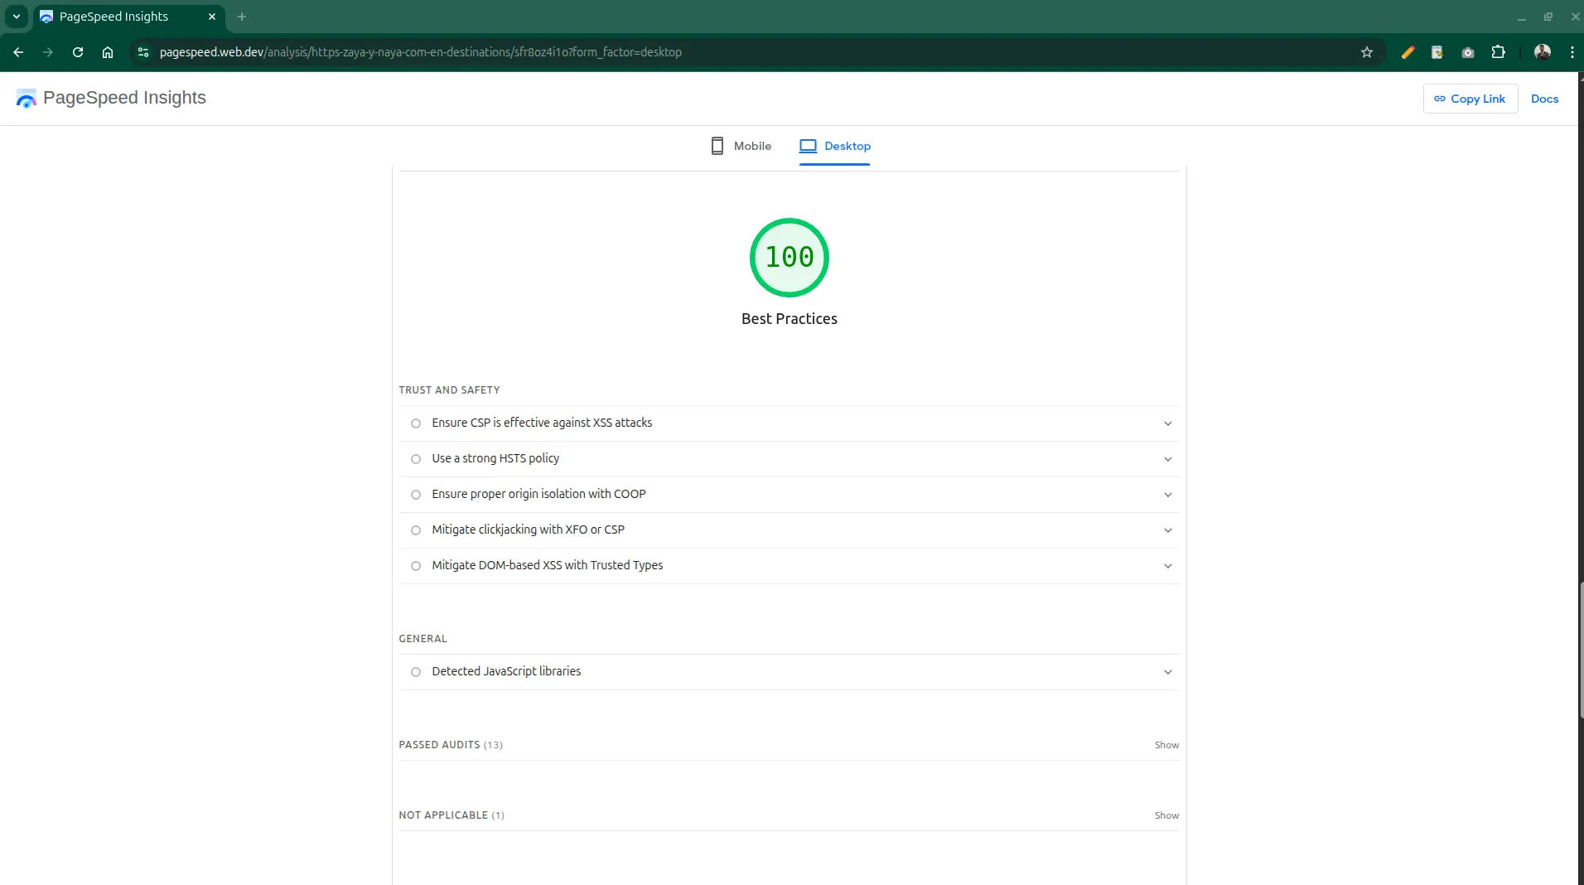The height and width of the screenshot is (885, 1584).
Task: Open the Chrome three-dot menu
Action: (x=1572, y=52)
